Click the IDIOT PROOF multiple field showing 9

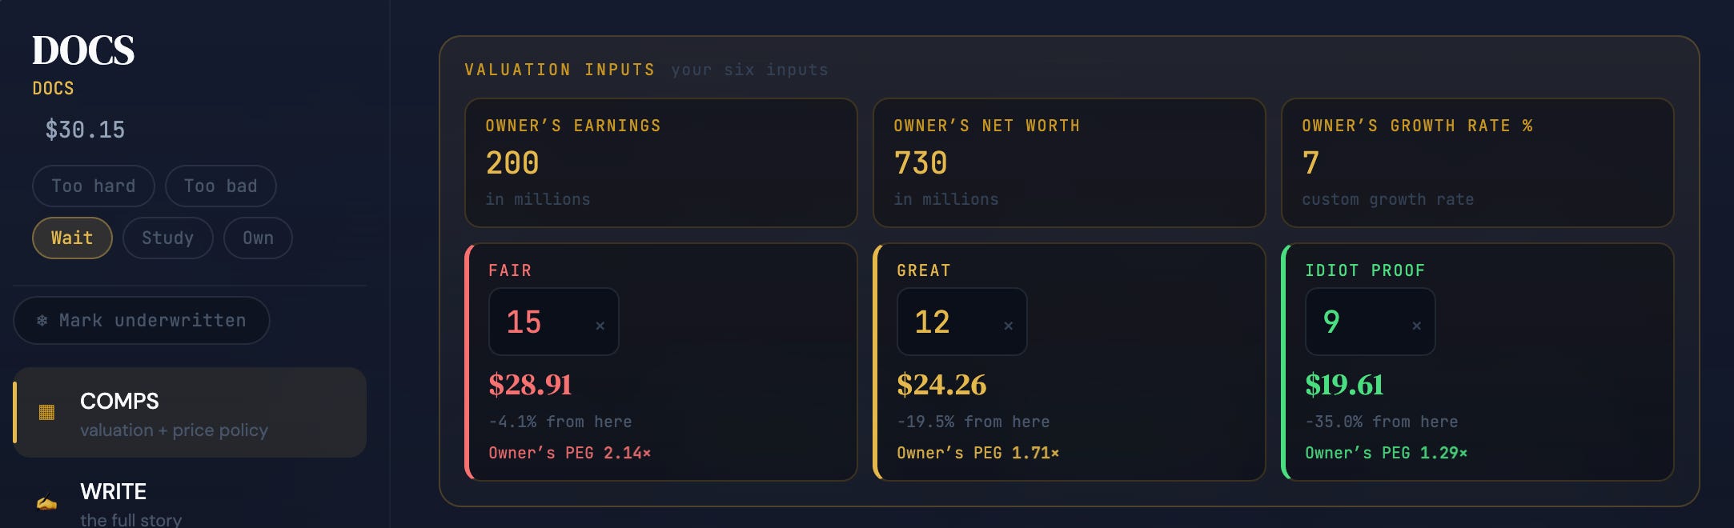pos(1370,322)
